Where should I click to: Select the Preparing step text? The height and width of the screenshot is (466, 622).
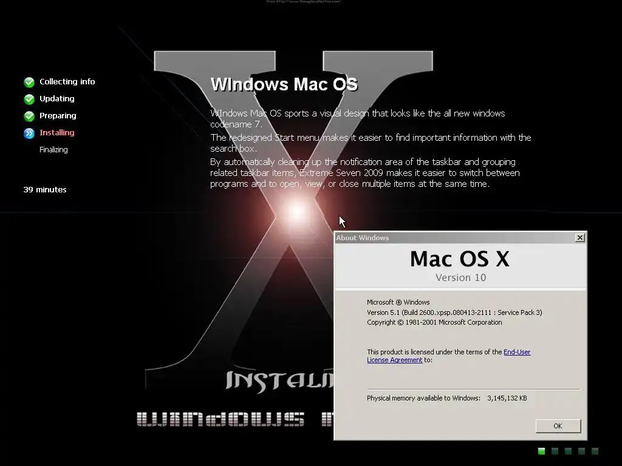click(58, 116)
